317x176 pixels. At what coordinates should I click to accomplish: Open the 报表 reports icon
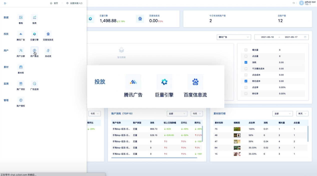click(35, 18)
